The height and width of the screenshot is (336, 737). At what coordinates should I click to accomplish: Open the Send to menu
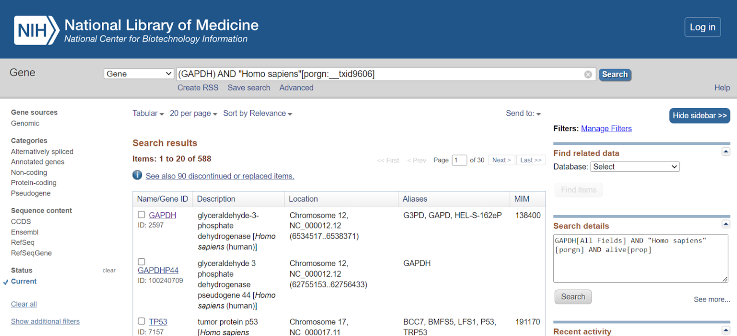point(523,114)
